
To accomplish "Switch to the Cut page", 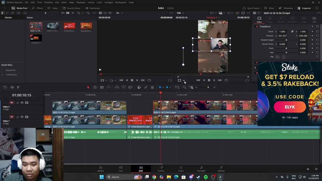I will tap(121, 169).
